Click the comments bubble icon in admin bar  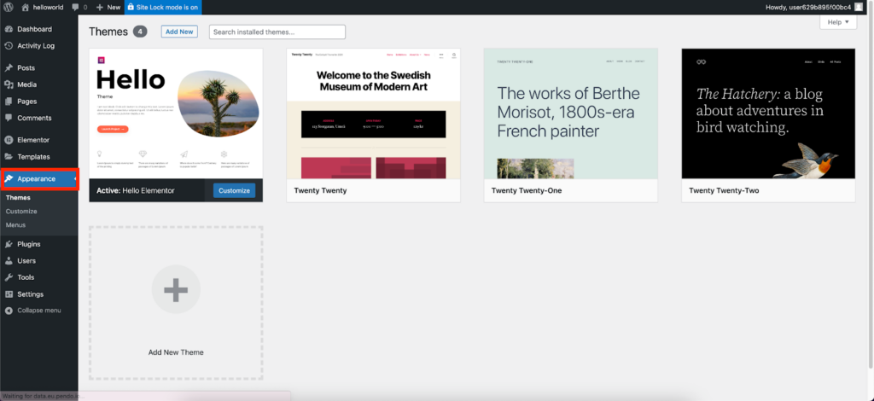coord(77,7)
